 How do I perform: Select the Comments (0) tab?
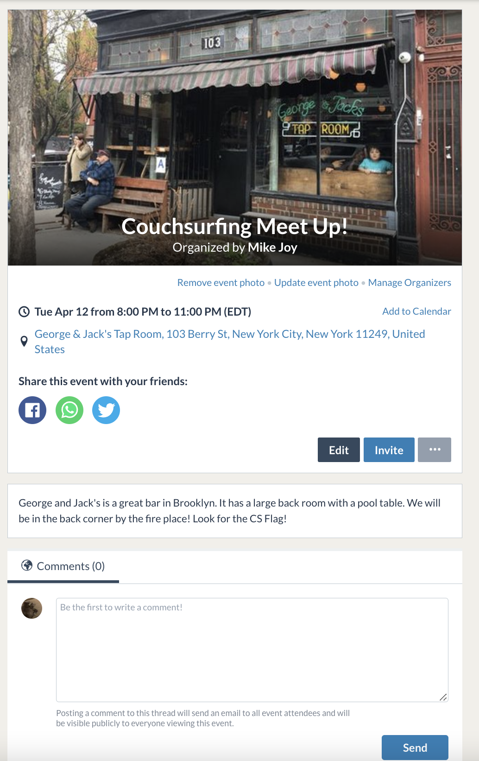pos(63,566)
